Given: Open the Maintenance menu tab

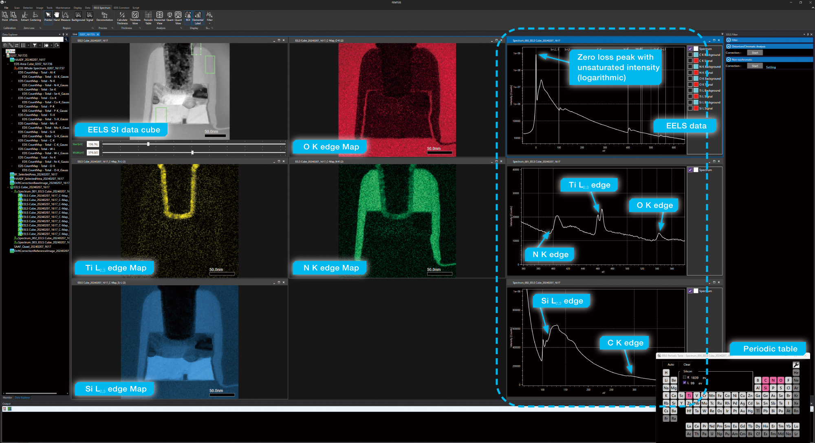Looking at the screenshot, I should [x=63, y=8].
